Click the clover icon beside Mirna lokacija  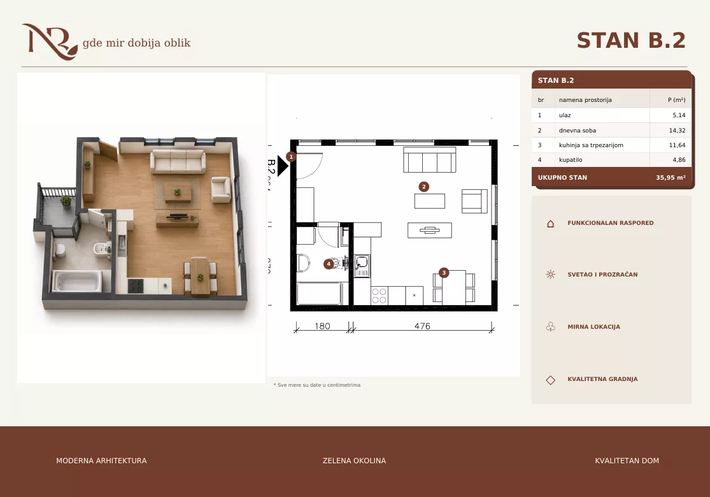(x=551, y=327)
